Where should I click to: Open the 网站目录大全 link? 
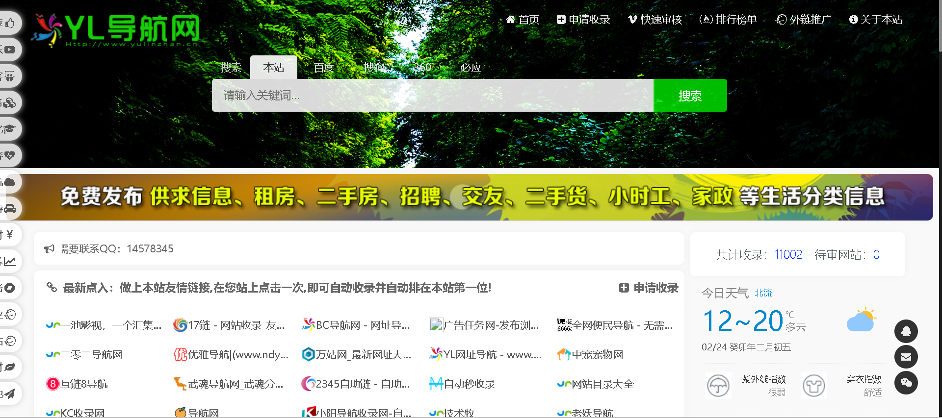596,384
